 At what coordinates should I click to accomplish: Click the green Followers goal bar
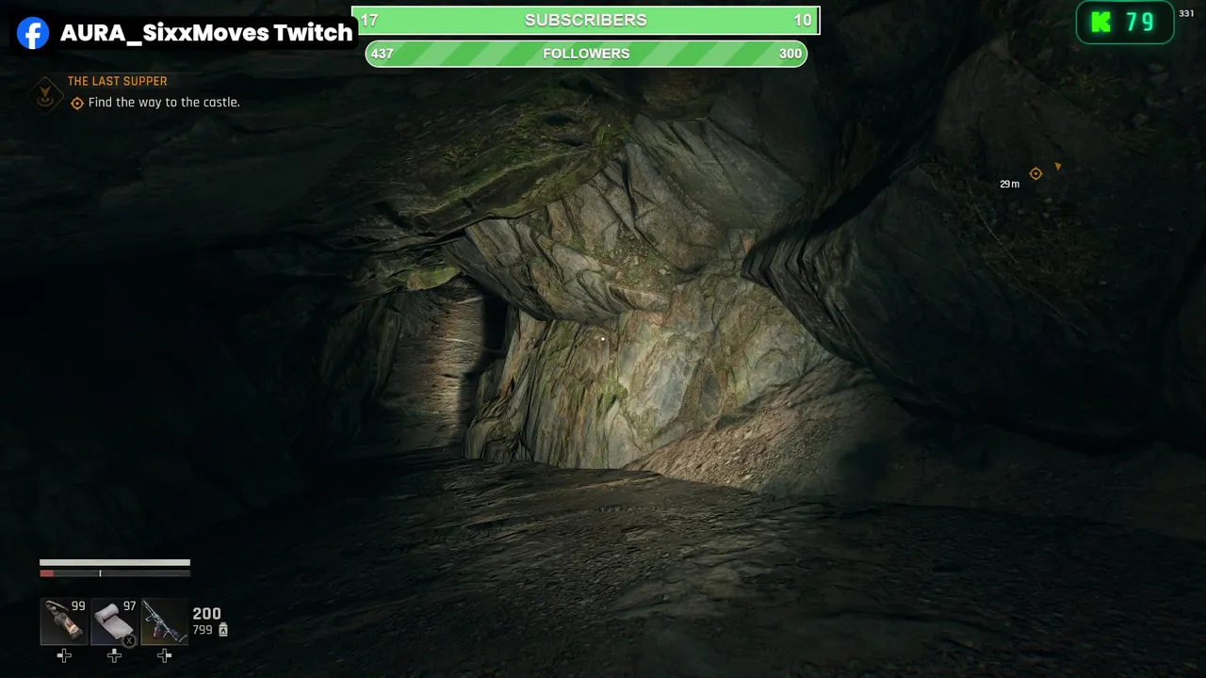586,54
